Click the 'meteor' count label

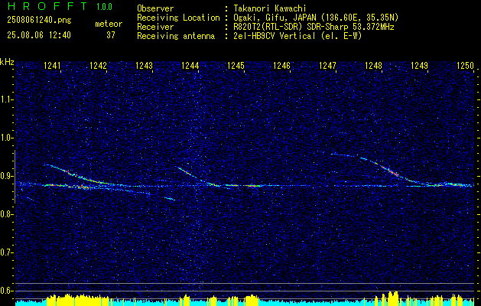point(109,24)
